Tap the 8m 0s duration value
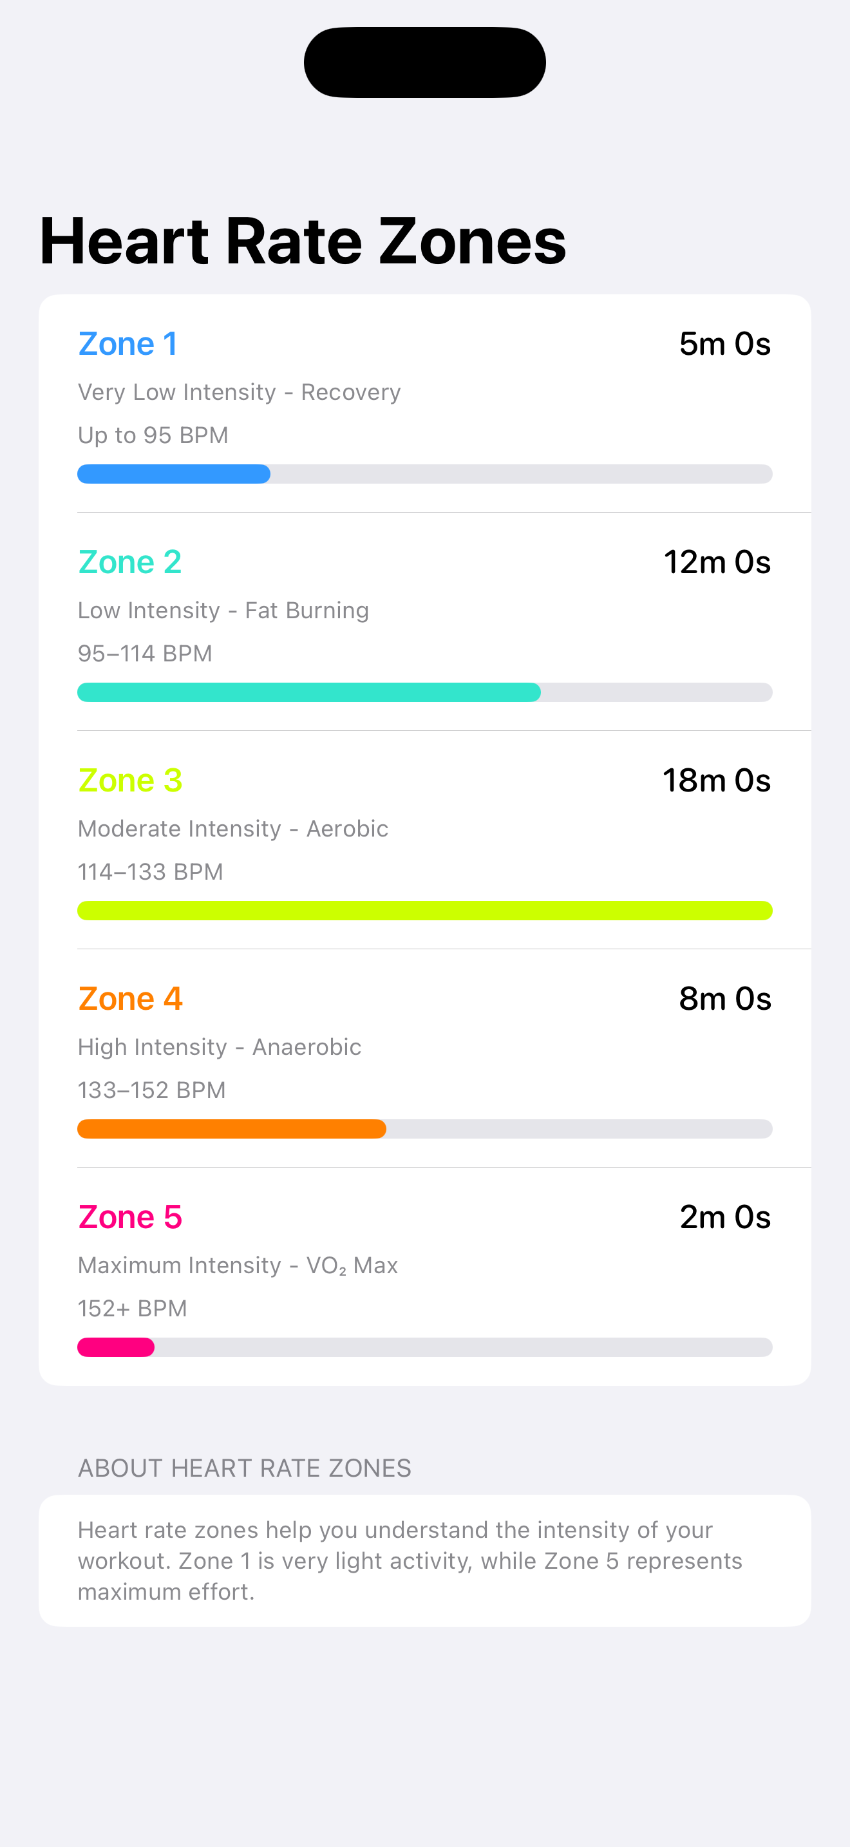 [724, 999]
